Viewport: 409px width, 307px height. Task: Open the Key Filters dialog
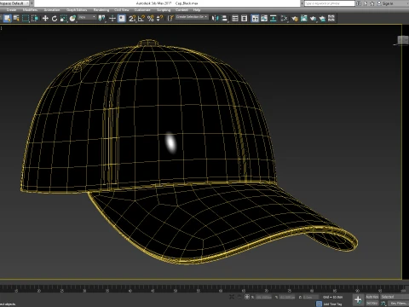(x=398, y=304)
